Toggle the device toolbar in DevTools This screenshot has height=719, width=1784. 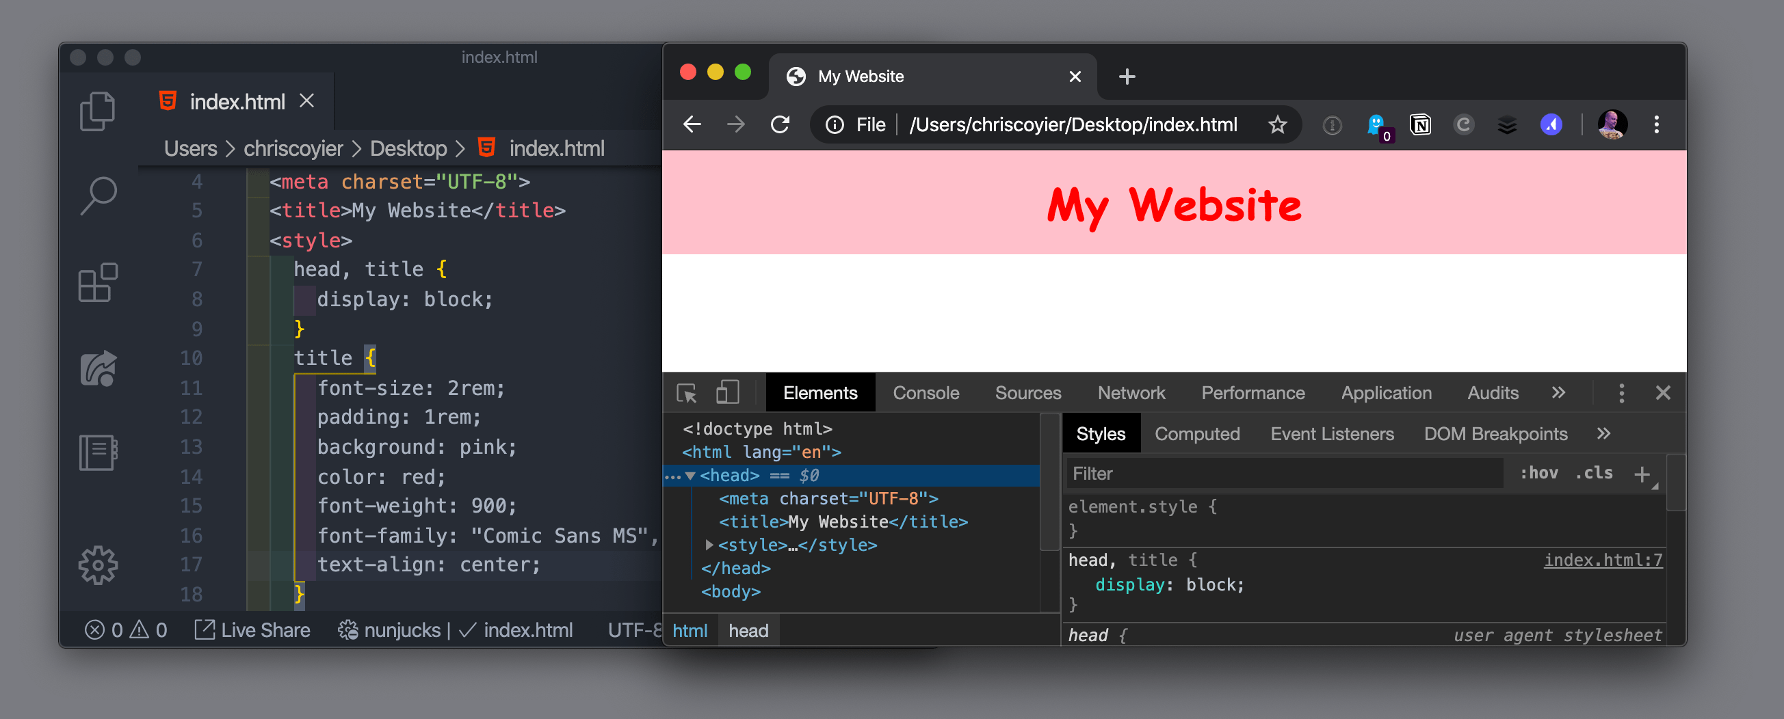coord(727,392)
